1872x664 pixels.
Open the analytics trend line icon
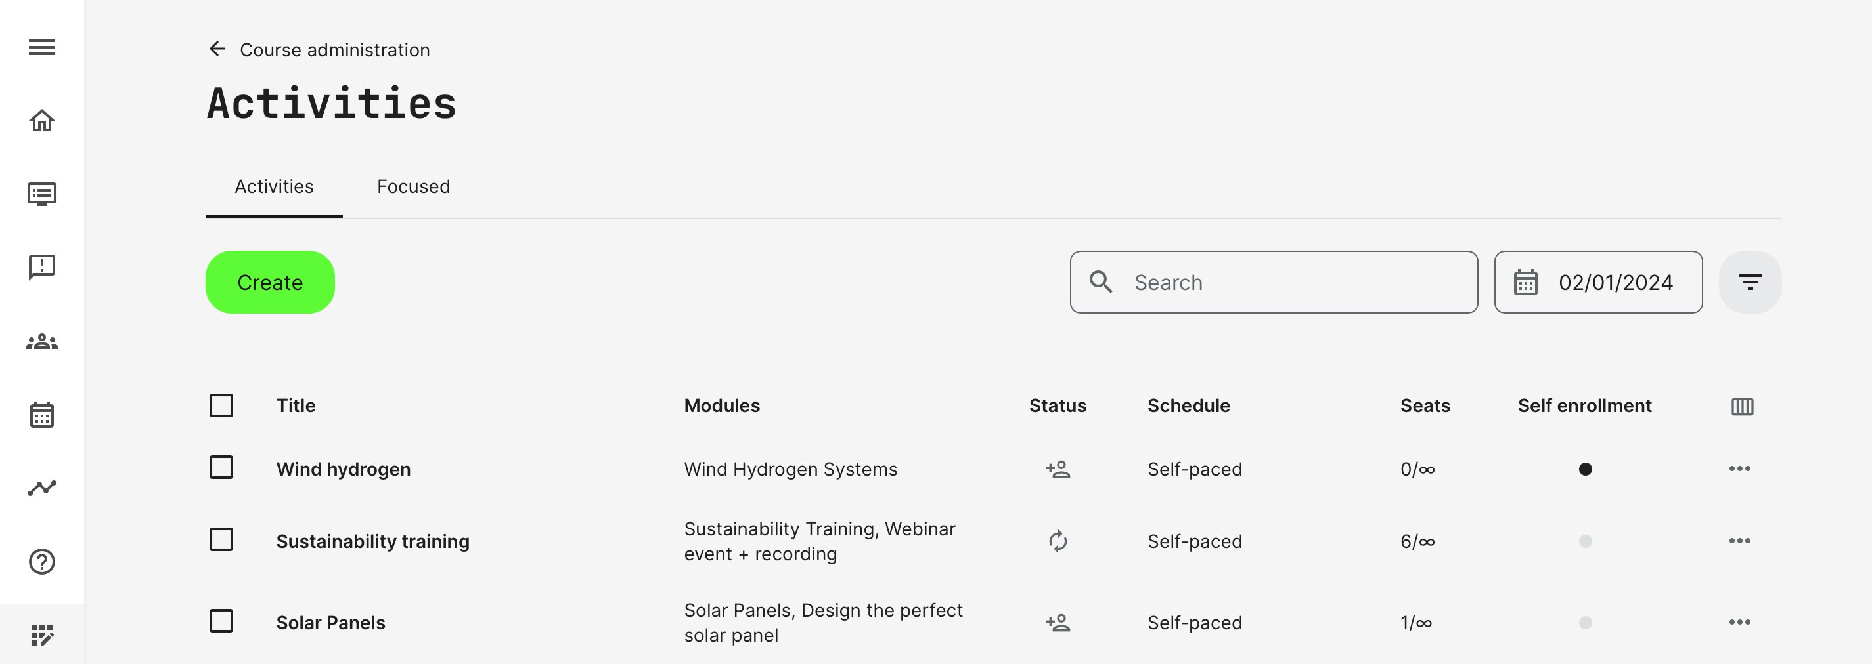[41, 488]
